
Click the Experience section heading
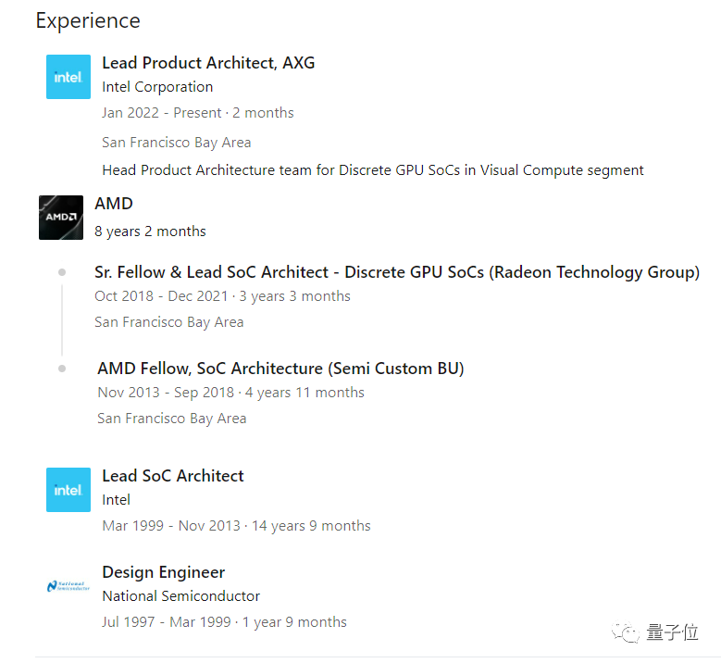coord(88,20)
